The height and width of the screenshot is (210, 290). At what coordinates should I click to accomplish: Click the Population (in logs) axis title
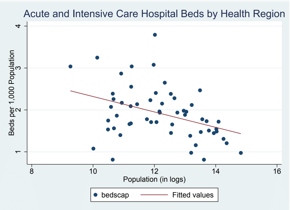pyautogui.click(x=154, y=179)
